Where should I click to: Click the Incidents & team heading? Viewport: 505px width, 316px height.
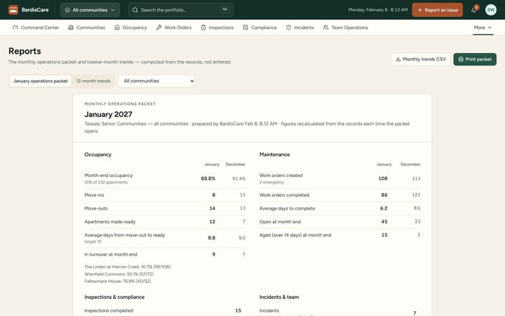coord(279,297)
